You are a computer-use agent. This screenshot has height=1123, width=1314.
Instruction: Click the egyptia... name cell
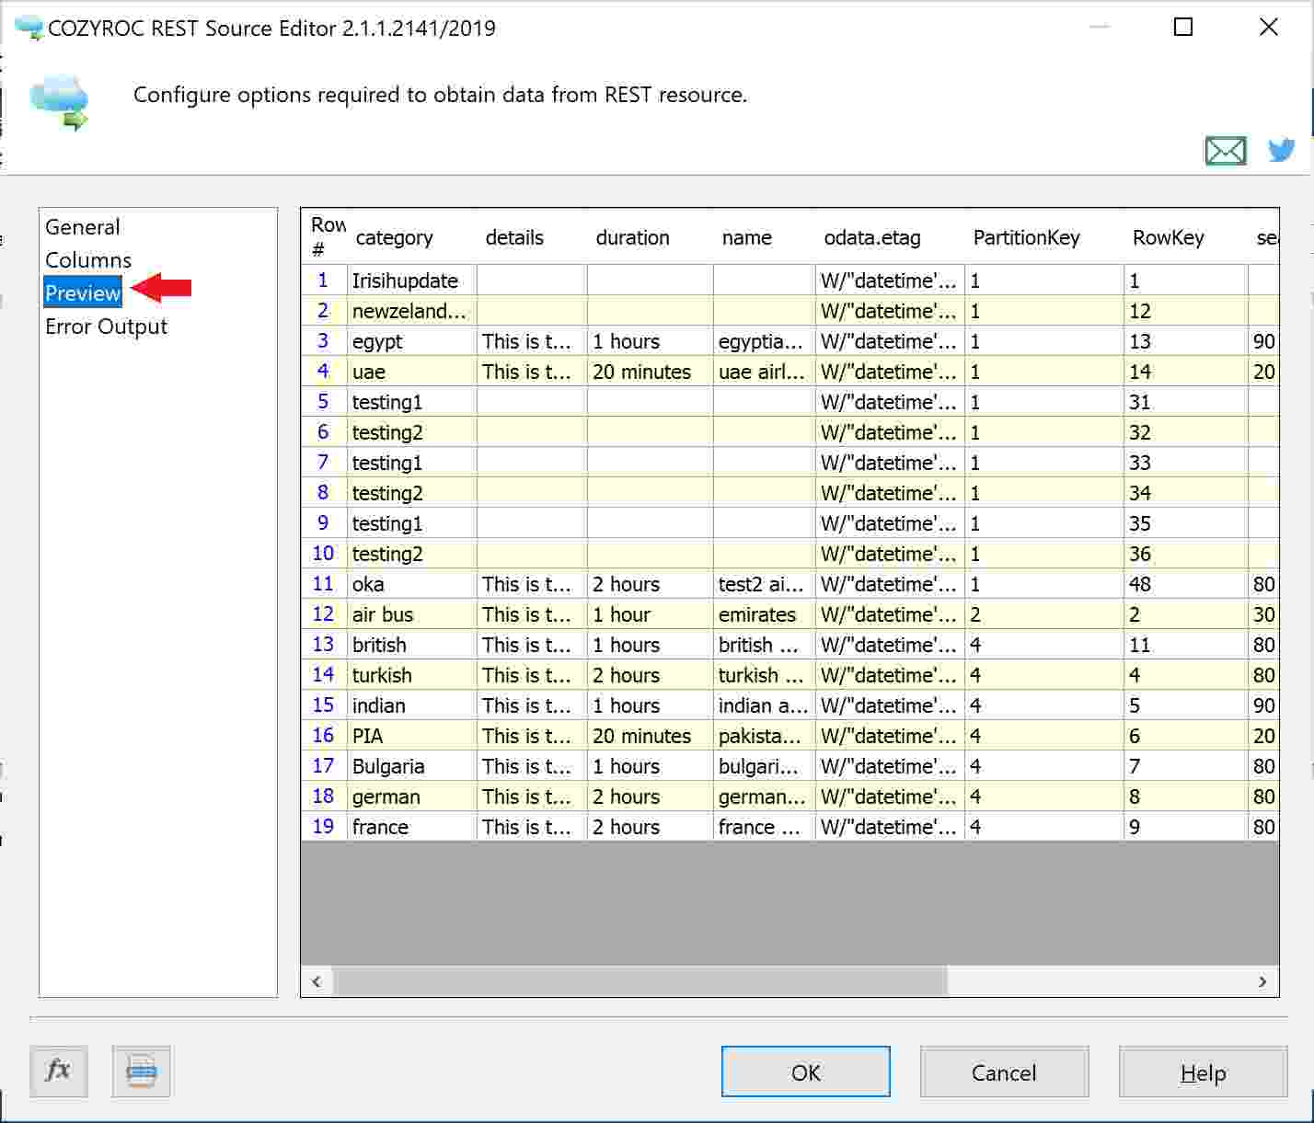765,341
